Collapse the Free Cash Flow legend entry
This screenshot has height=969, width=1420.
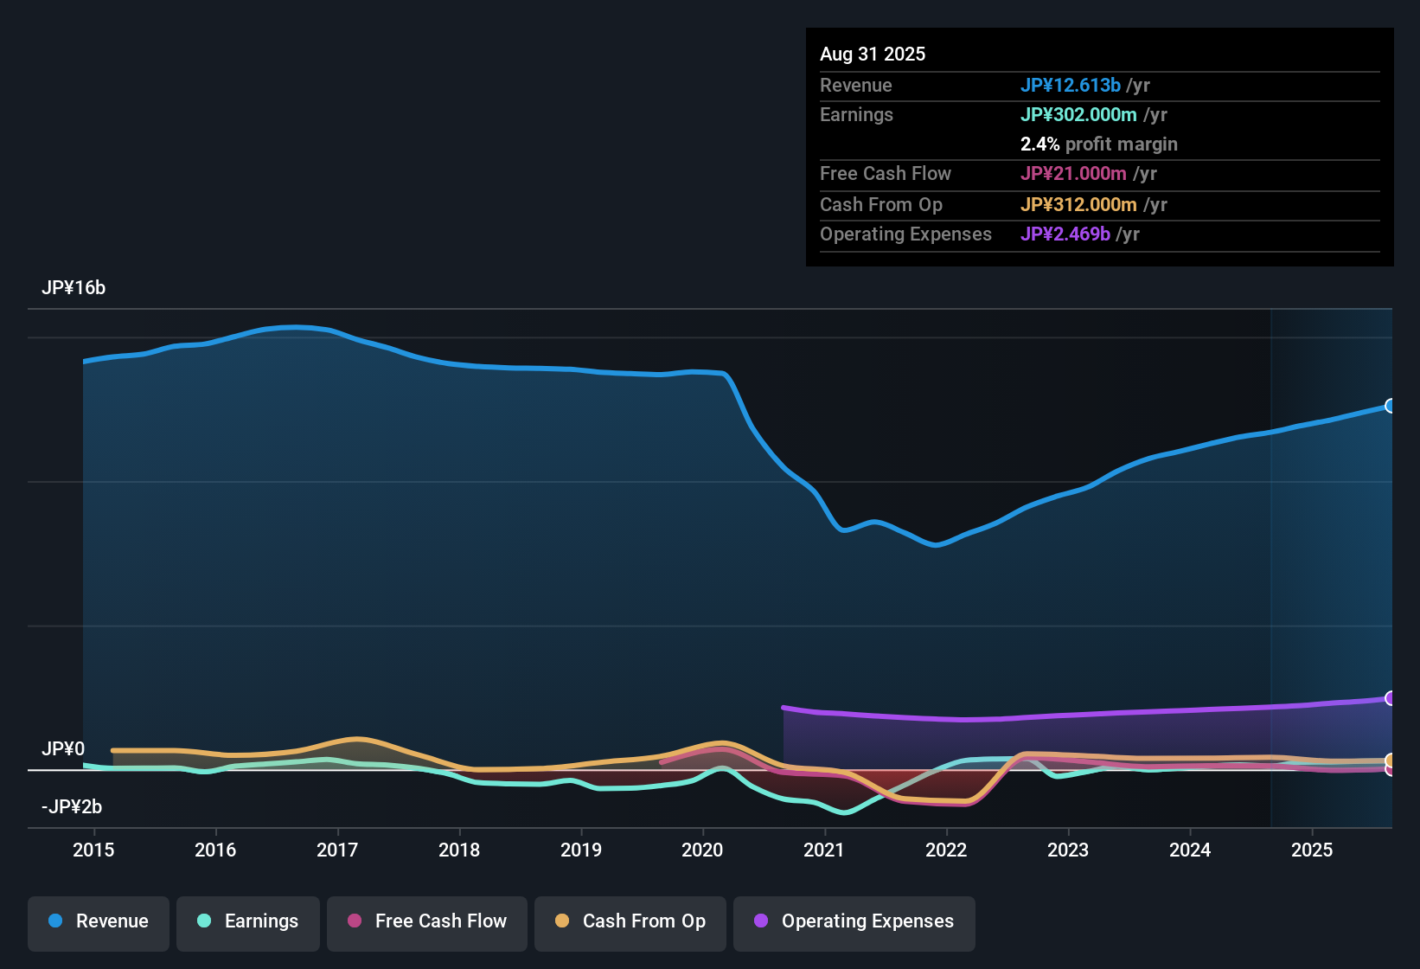coord(426,921)
